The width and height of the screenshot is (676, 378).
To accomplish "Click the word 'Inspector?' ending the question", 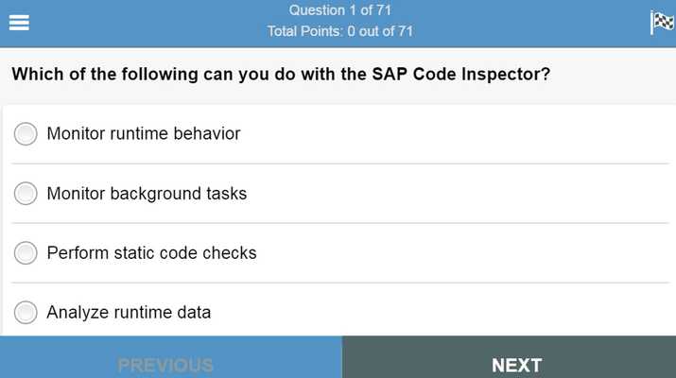I will [x=506, y=74].
